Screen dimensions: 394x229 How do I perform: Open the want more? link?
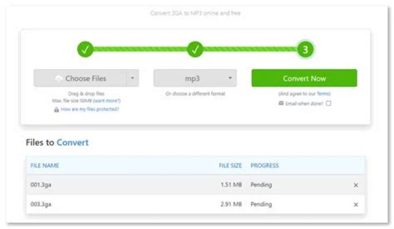coord(107,101)
